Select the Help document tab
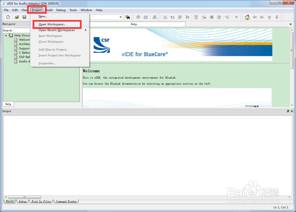The width and height of the screenshot is (296, 212). pyautogui.click(x=134, y=24)
